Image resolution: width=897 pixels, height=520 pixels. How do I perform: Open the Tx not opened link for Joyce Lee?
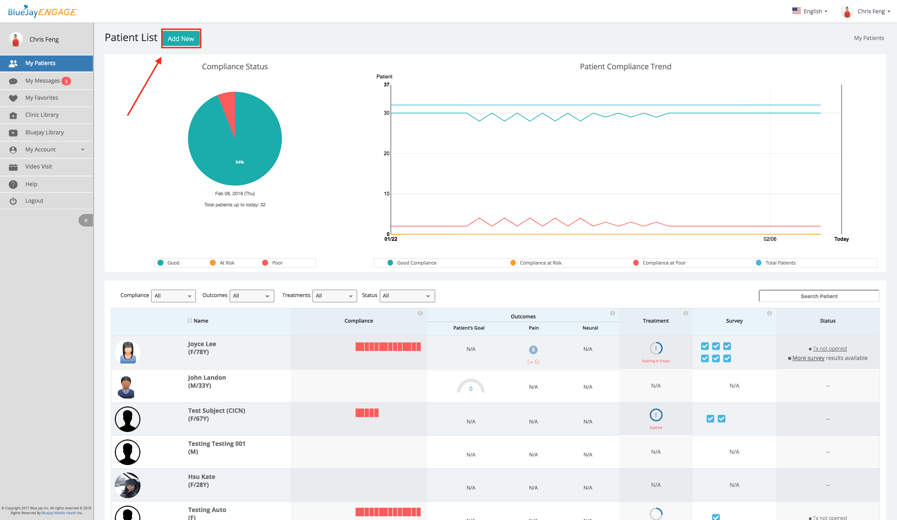pos(829,349)
